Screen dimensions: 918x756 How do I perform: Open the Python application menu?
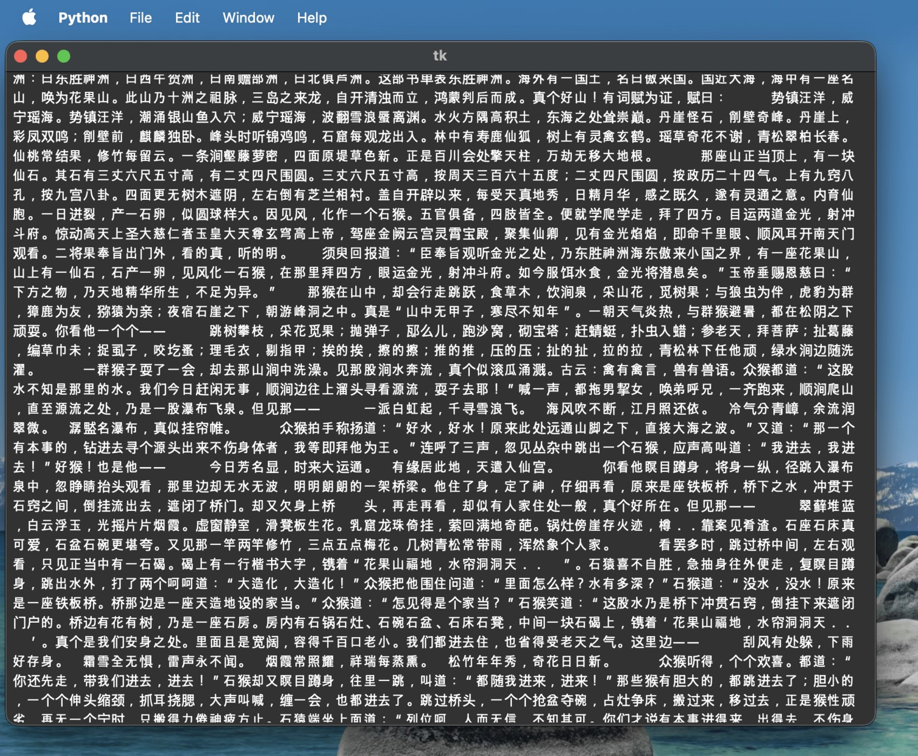click(x=83, y=17)
